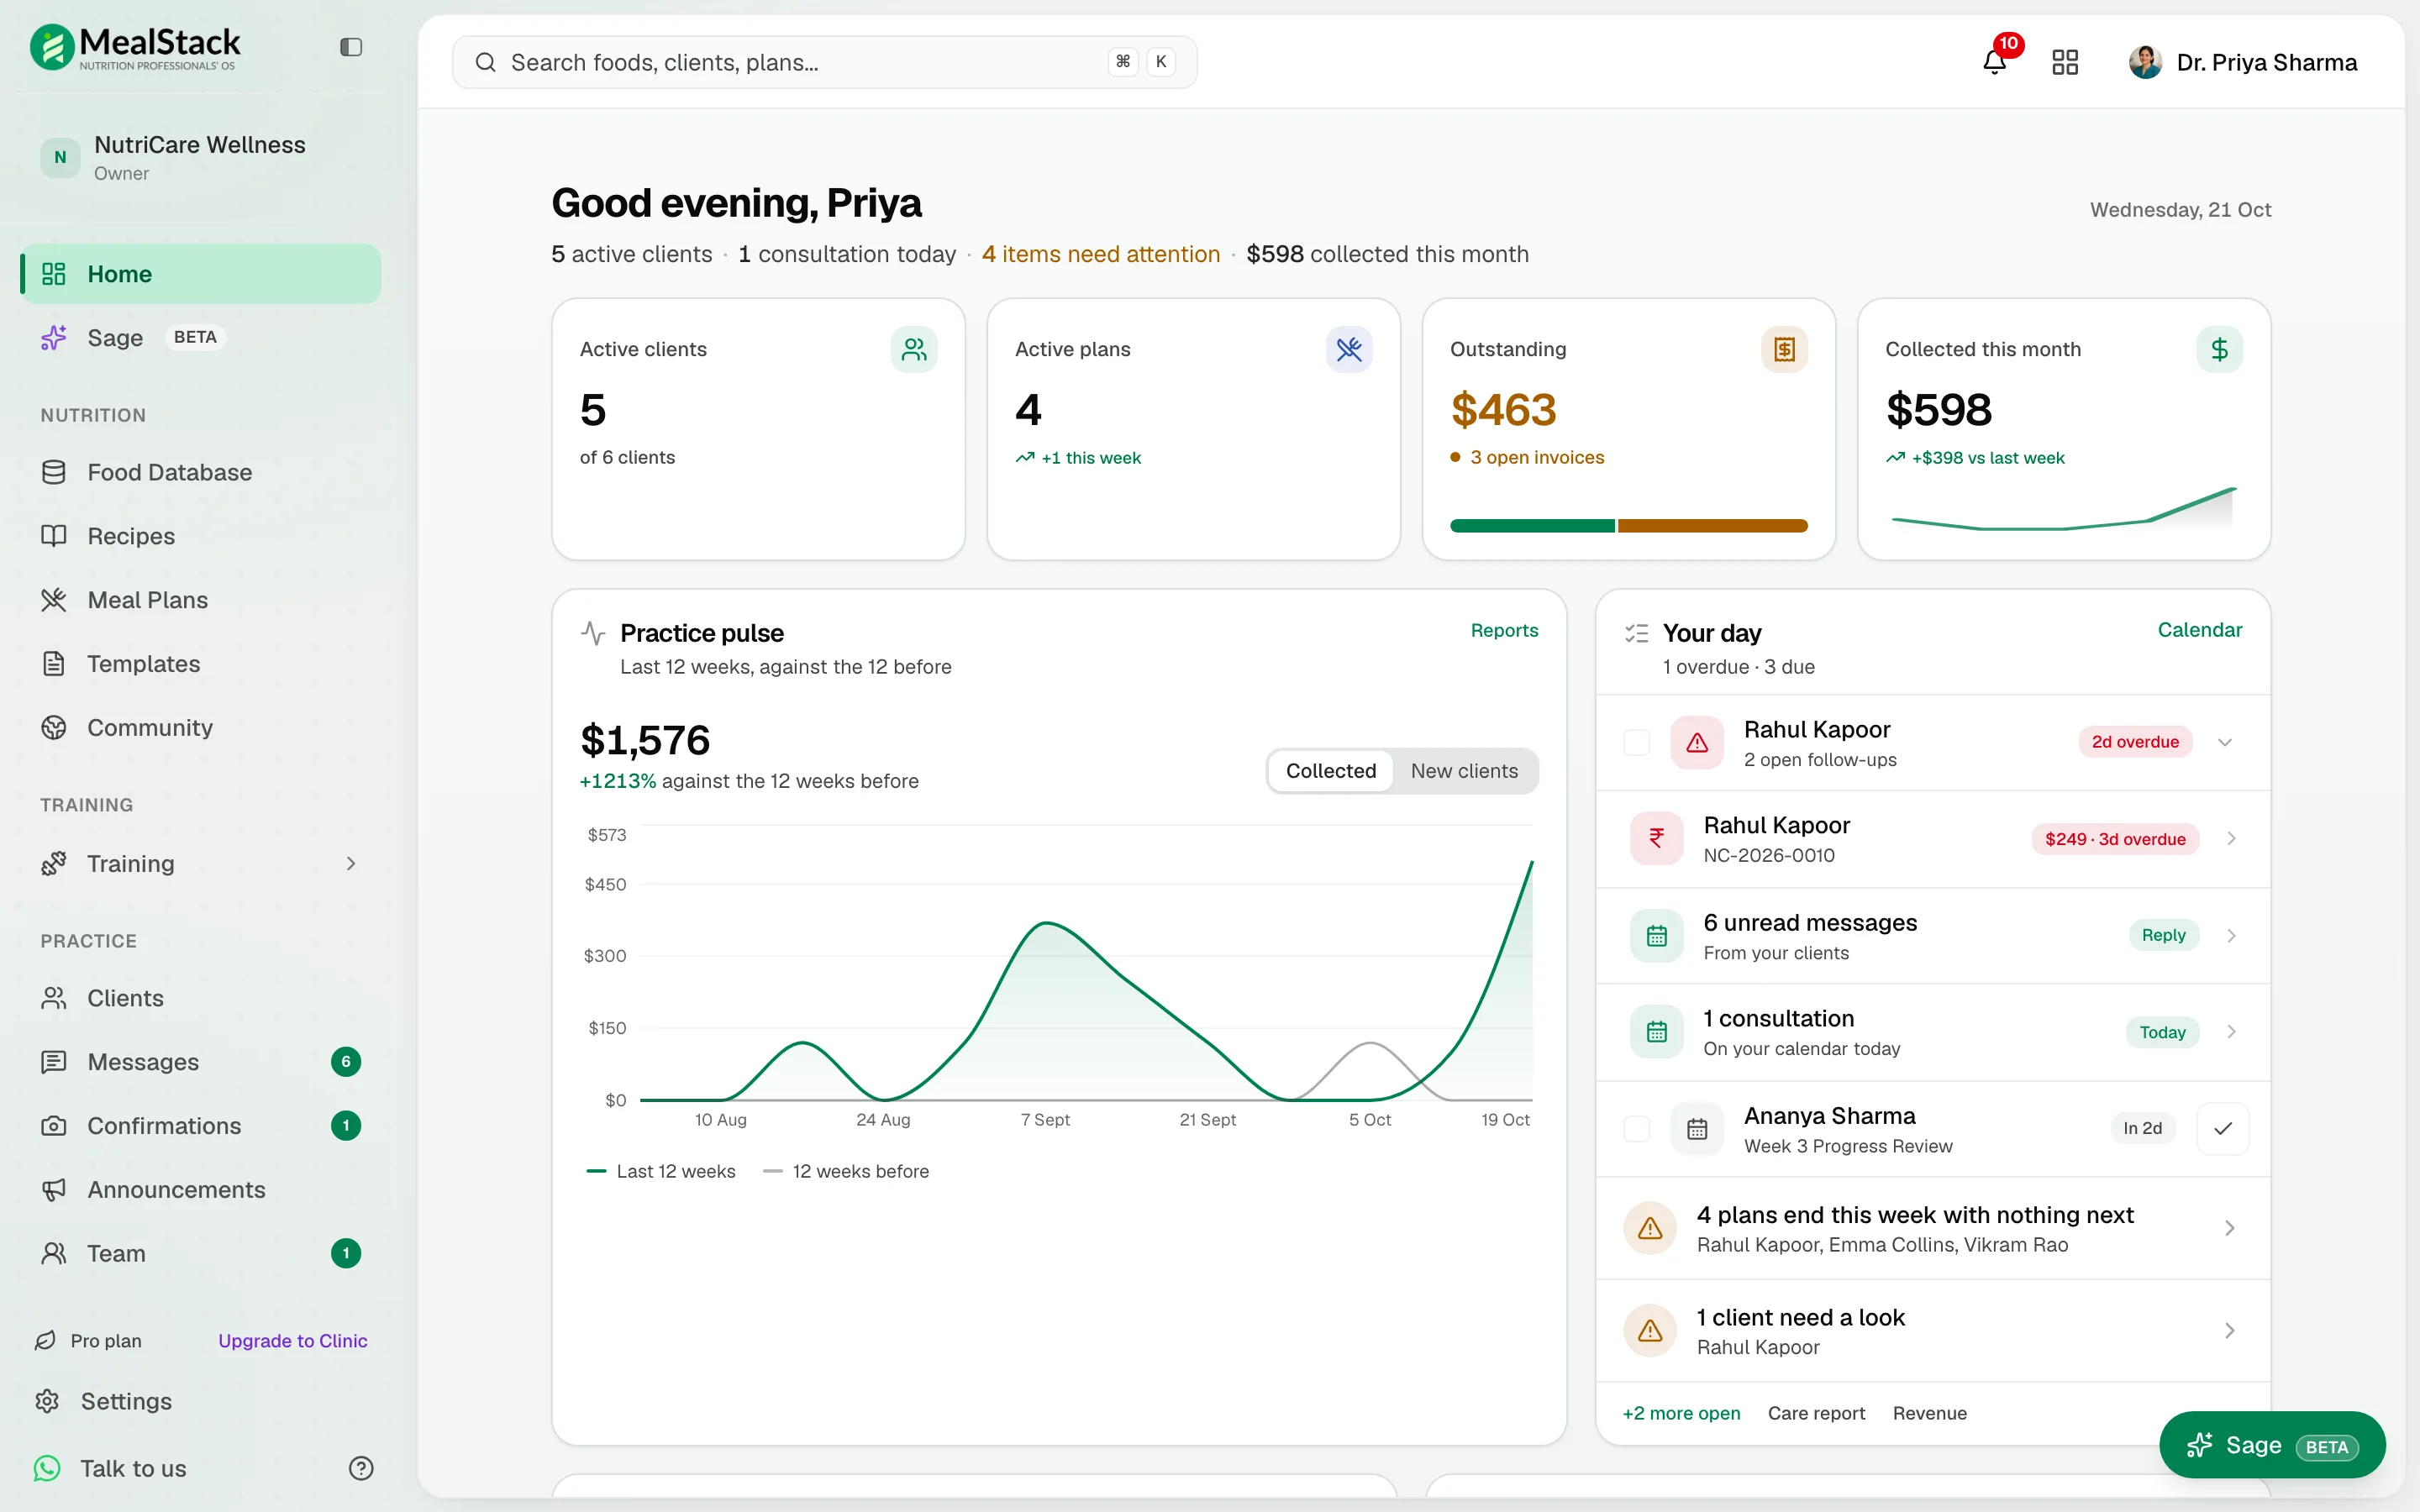Open the Calendar link in Your day
The image size is (2420, 1512).
pyautogui.click(x=2200, y=630)
